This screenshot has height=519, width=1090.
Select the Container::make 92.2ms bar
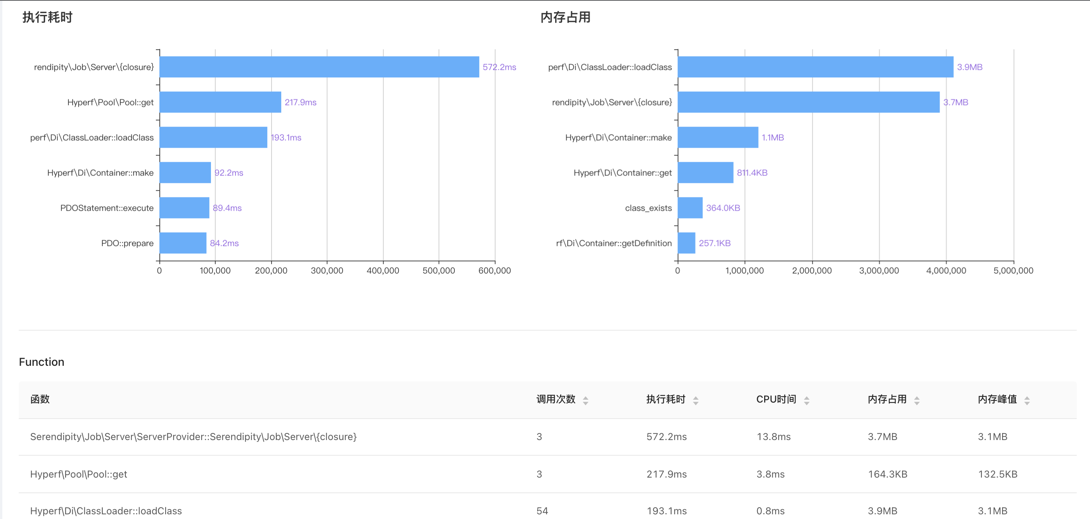click(x=185, y=172)
